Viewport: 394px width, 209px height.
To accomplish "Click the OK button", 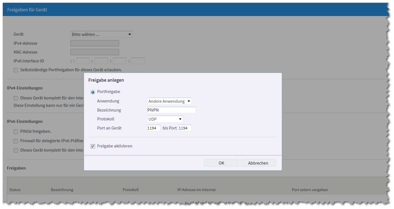I will (221, 163).
